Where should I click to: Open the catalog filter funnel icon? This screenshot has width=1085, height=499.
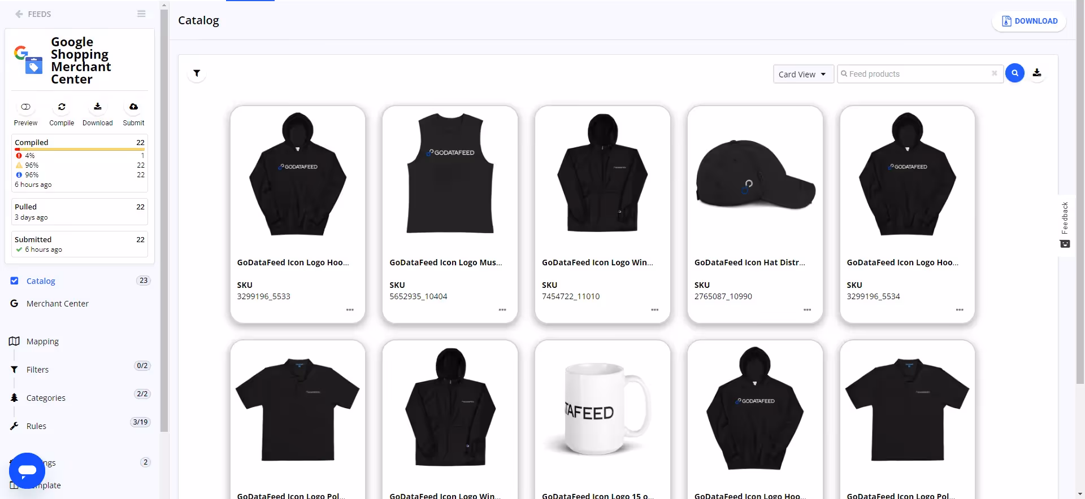pyautogui.click(x=197, y=73)
